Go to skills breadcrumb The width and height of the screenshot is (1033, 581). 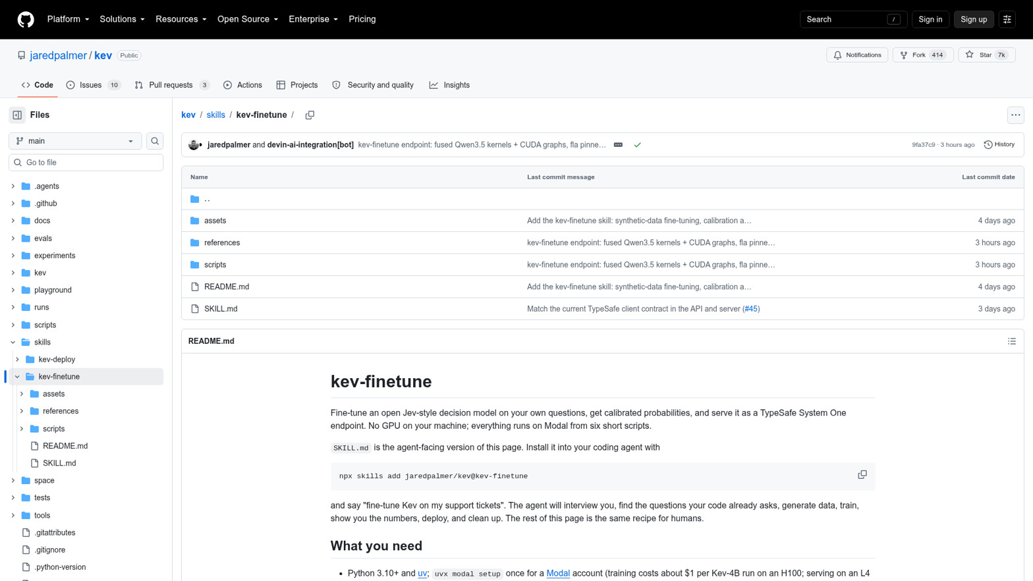pos(215,115)
